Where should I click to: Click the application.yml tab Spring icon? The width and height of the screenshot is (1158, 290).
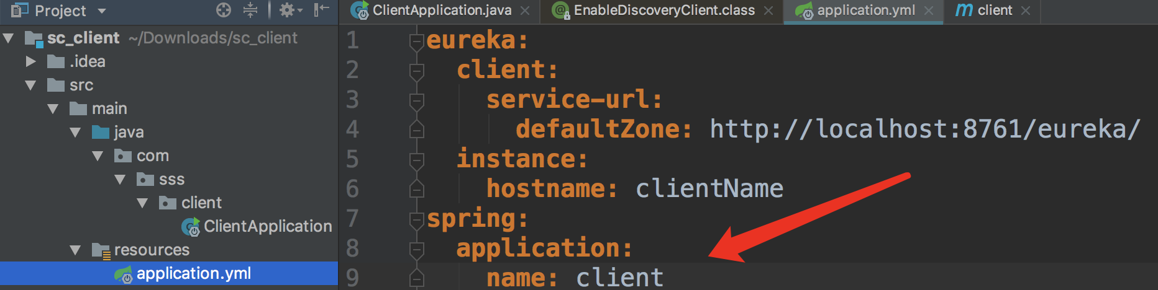click(x=805, y=11)
